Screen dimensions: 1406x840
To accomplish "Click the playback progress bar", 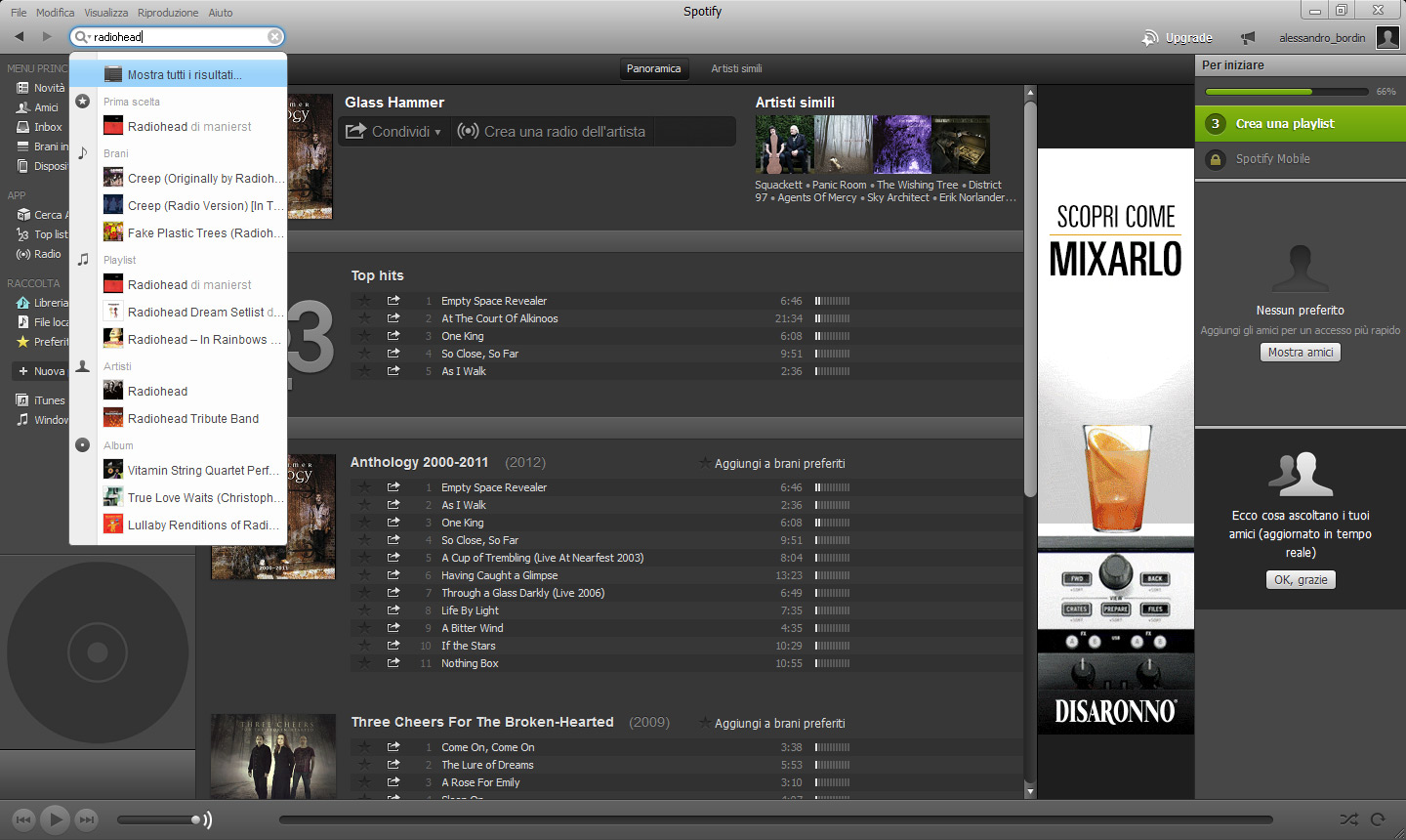I will tap(776, 819).
